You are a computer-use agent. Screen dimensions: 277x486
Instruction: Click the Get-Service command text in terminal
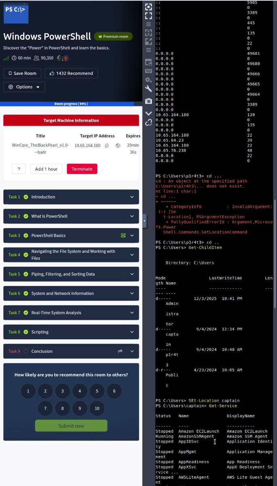pos(223,405)
